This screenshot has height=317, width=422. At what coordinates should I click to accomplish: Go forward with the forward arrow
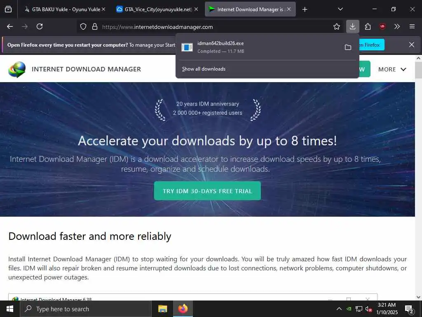[x=25, y=27]
